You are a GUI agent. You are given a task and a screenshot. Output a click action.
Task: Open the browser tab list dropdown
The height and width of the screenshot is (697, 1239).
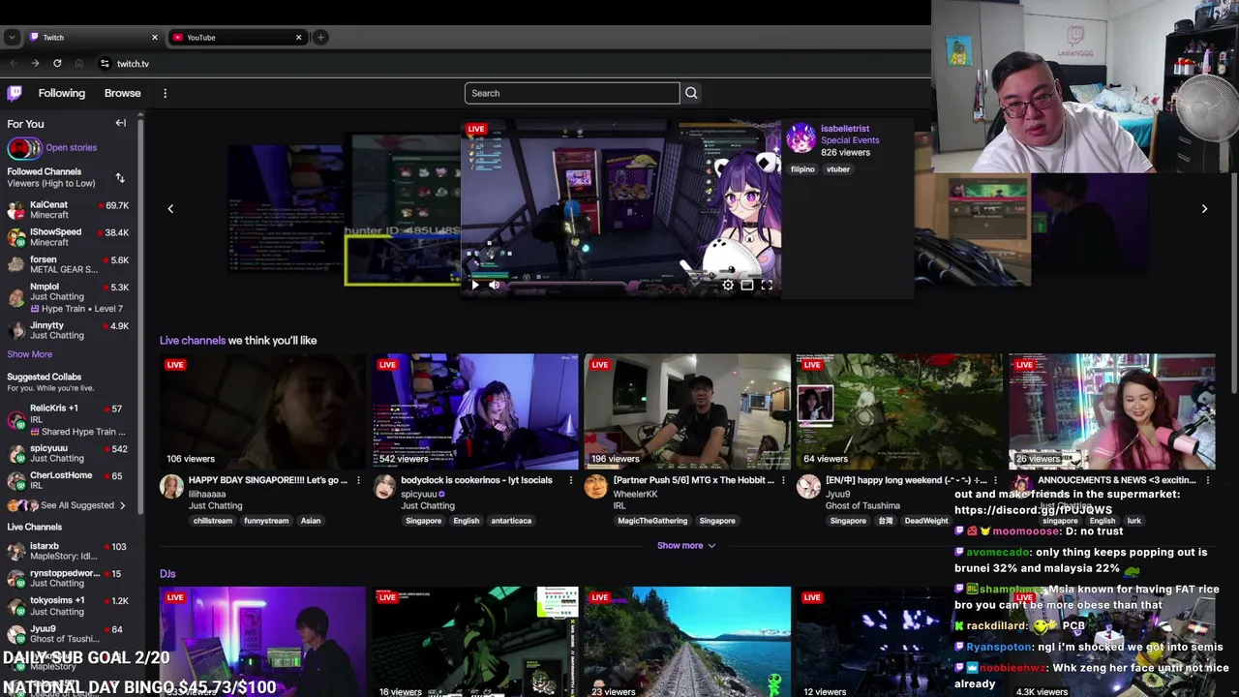point(12,38)
